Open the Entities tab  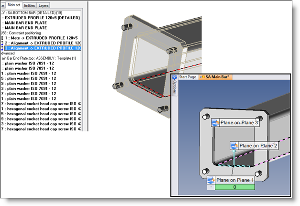pos(29,5)
